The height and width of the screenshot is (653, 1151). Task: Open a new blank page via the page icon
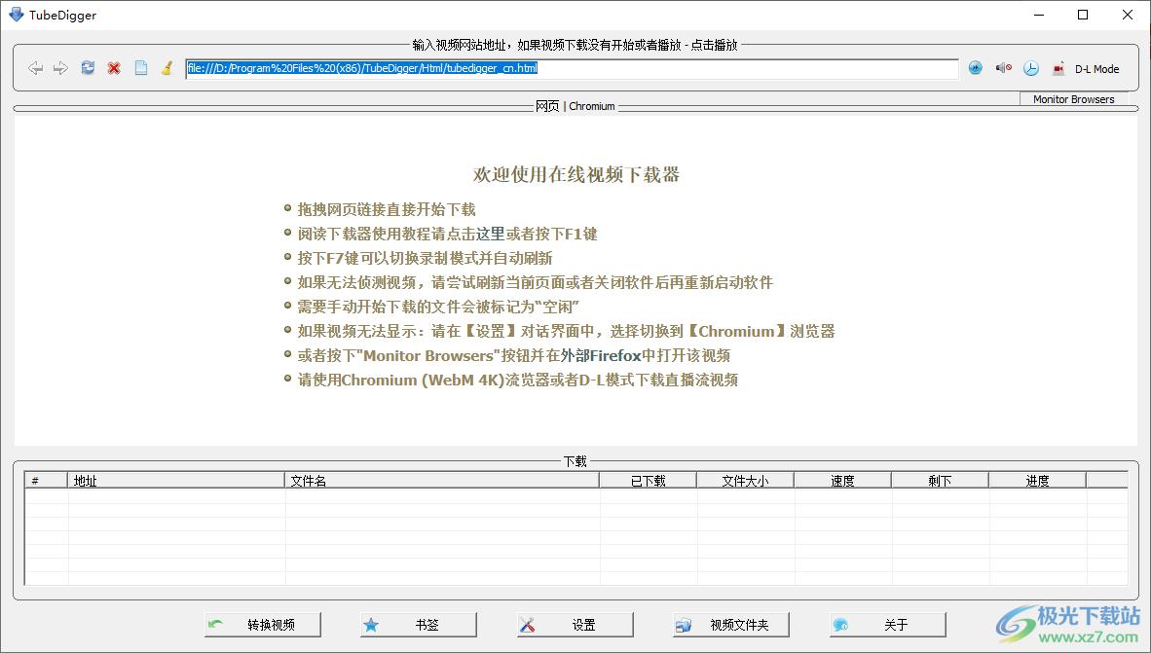click(139, 68)
